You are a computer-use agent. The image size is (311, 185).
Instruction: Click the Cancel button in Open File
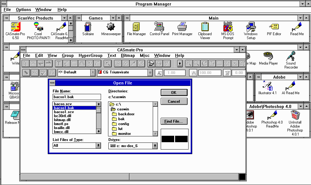pos(174,102)
